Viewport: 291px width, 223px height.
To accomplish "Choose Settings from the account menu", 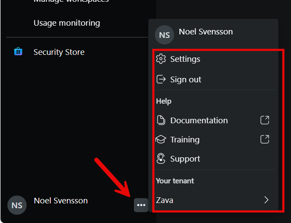I will (215, 59).
